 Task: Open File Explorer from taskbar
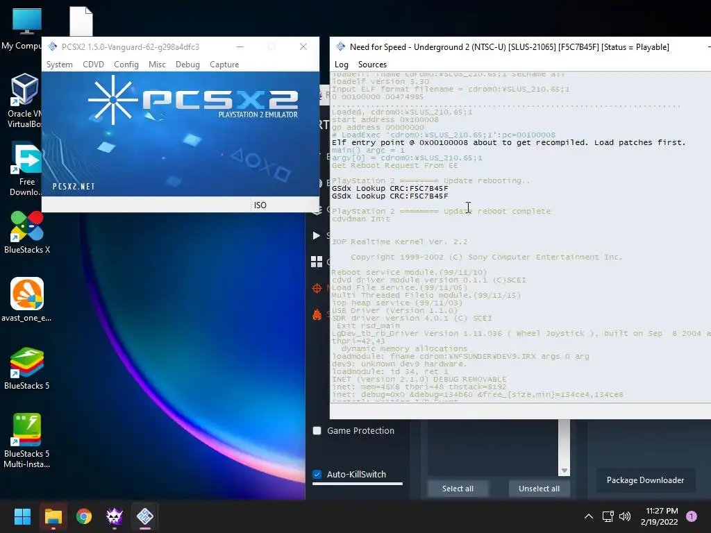(x=53, y=516)
